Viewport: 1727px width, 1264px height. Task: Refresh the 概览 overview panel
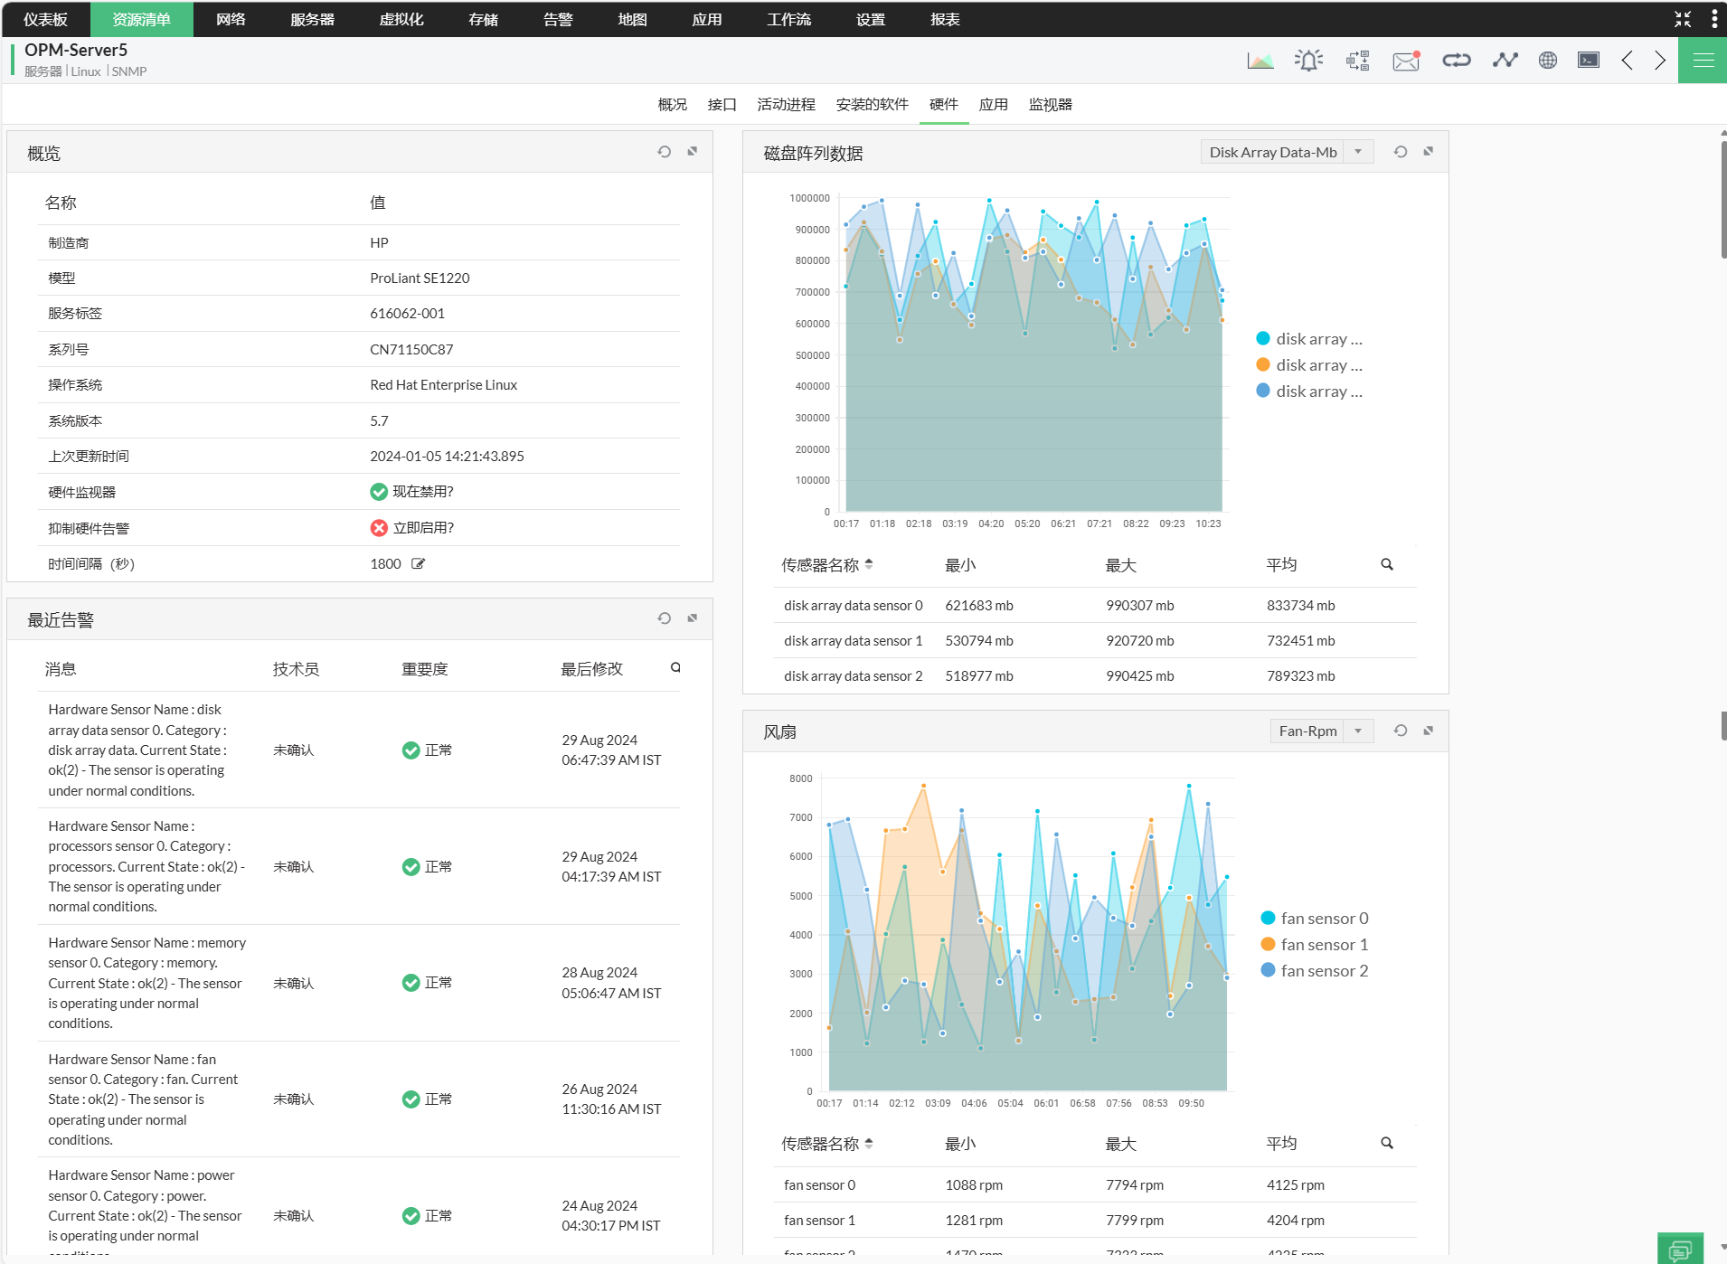[x=665, y=152]
